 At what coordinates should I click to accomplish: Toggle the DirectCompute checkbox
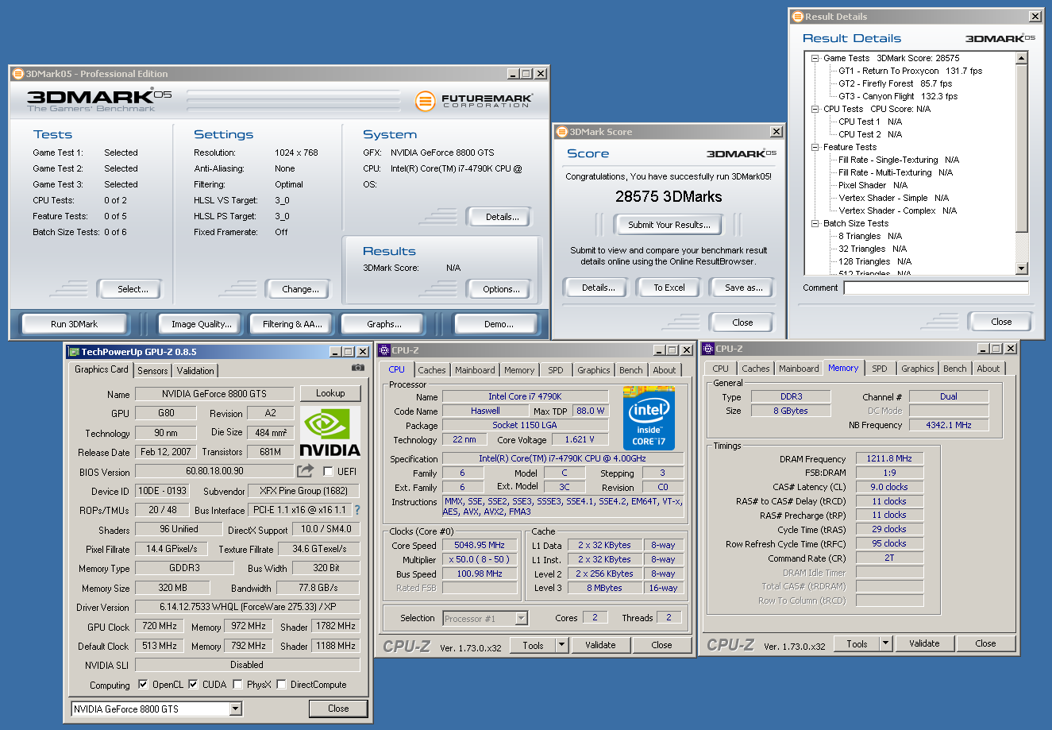point(281,684)
